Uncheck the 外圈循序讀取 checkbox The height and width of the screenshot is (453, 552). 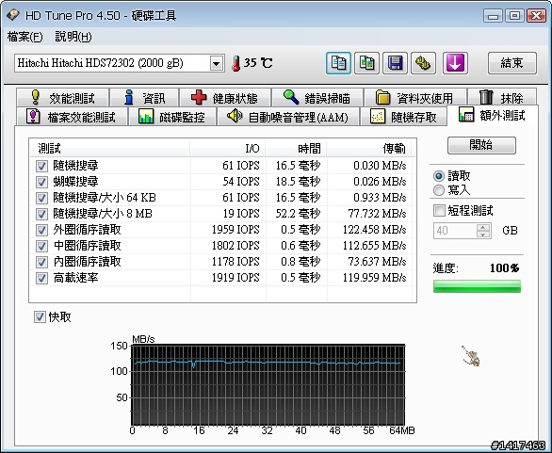pos(41,230)
